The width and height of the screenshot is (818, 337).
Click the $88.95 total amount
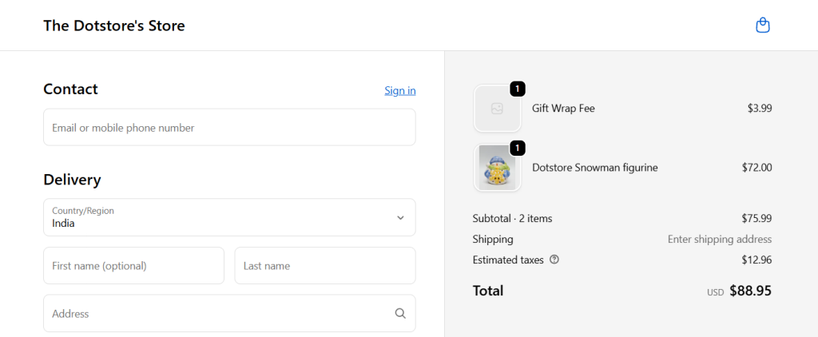(x=750, y=291)
